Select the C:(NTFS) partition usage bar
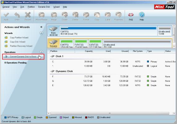The image size is (177, 124). click(109, 28)
